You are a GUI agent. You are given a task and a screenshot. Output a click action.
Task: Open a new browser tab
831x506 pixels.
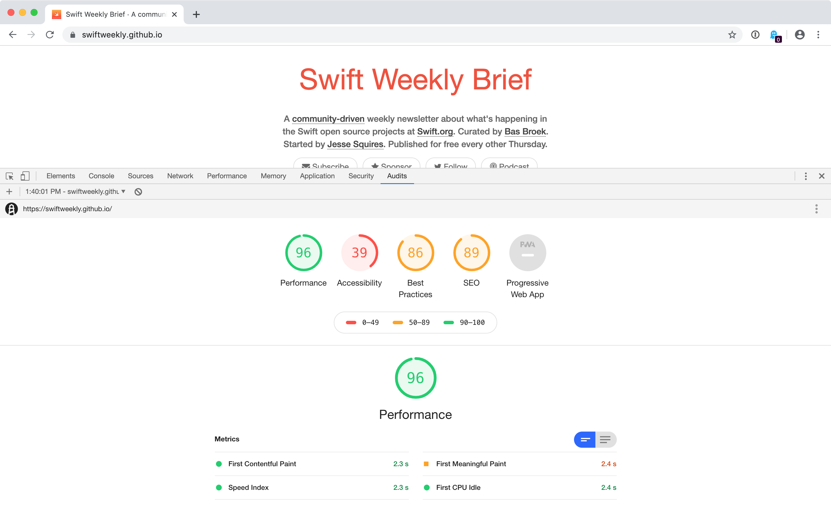[196, 14]
